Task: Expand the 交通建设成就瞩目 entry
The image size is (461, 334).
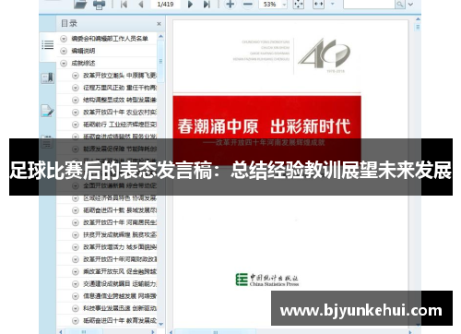Action: pos(76,284)
